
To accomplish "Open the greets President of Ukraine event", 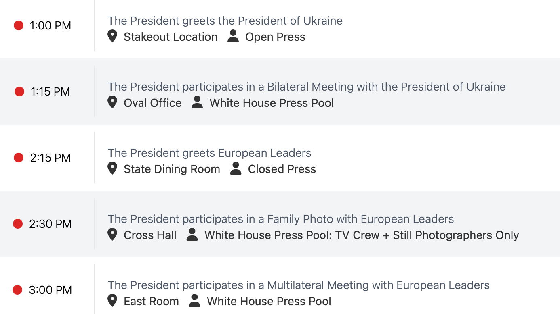I will click(x=225, y=21).
